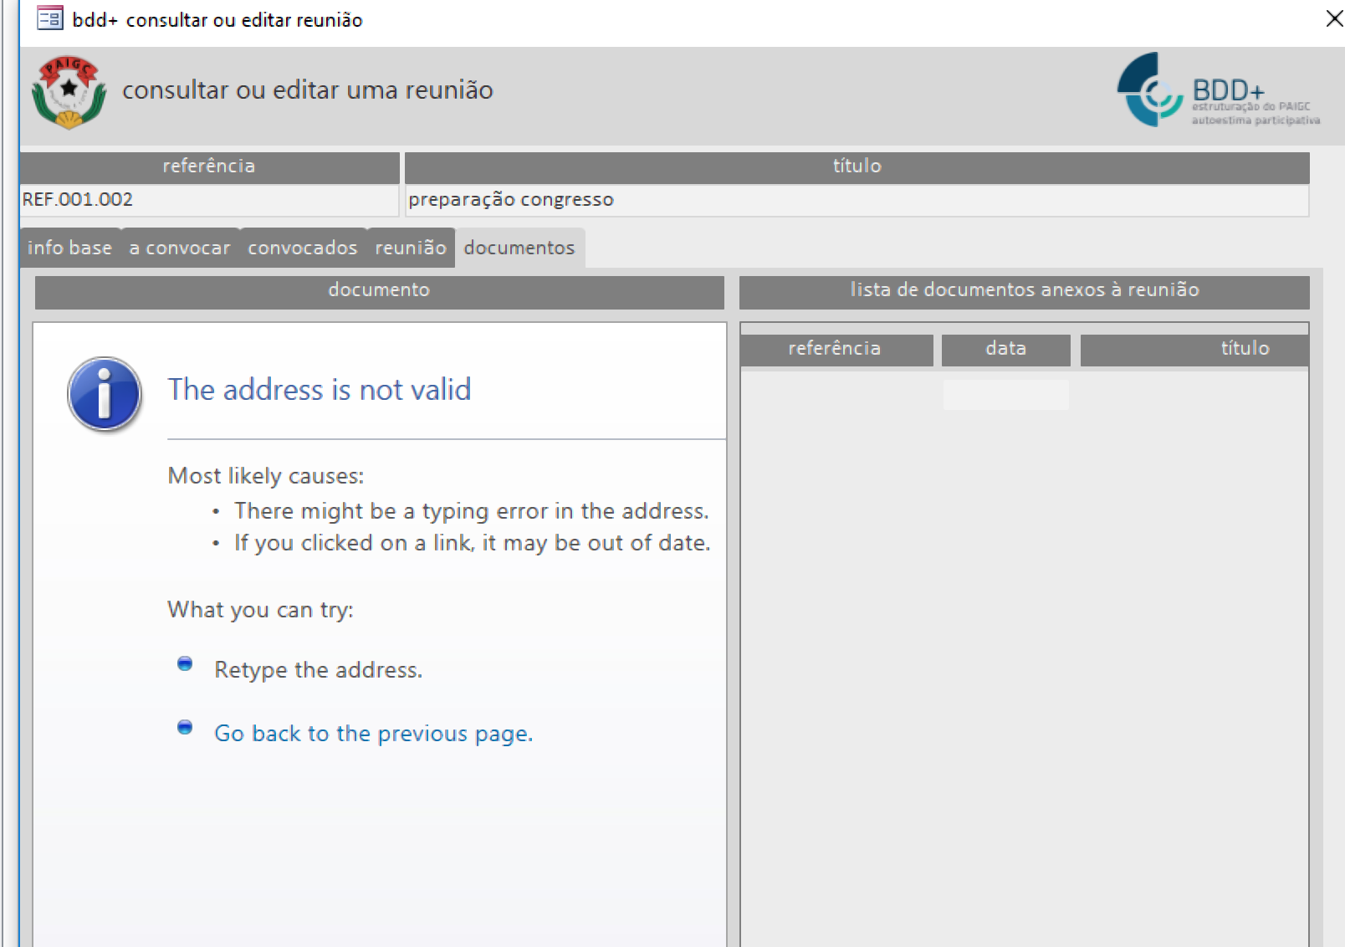Click the blue information icon

[105, 394]
